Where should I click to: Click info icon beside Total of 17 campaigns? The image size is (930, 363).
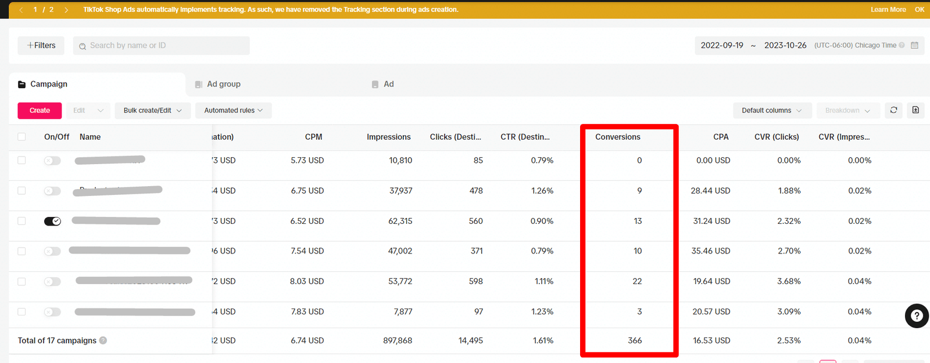click(103, 340)
